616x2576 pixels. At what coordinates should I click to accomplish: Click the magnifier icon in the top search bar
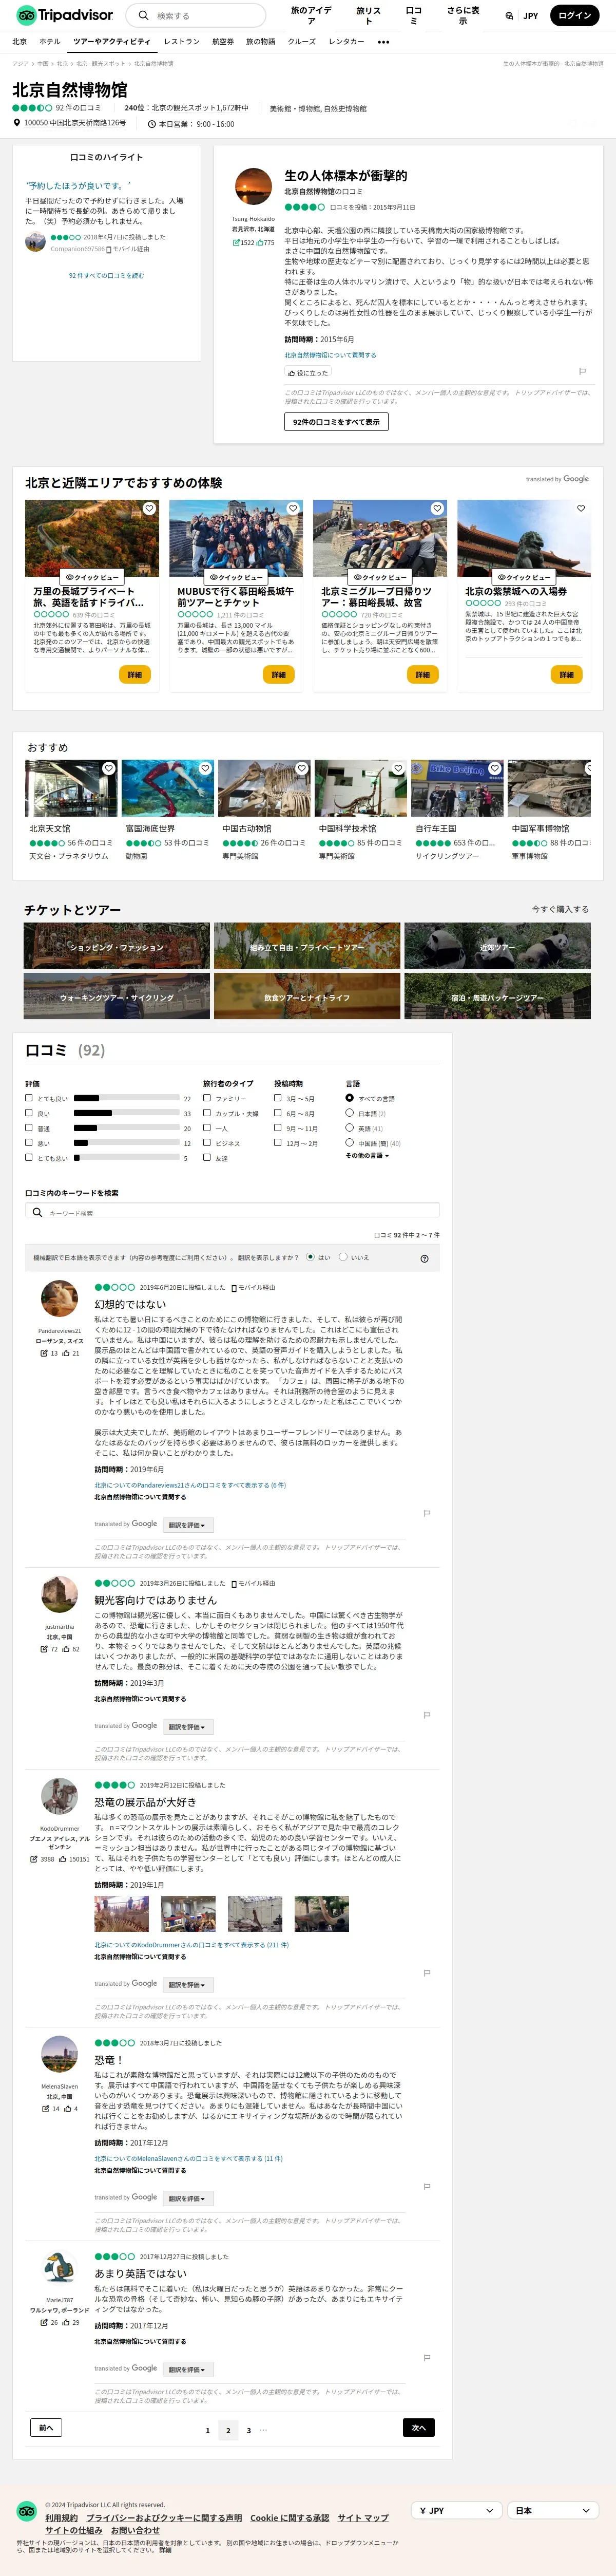click(143, 15)
